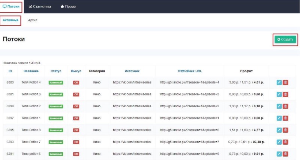Switch Активный status badge of Толя Робот 7
The image size is (300, 160).
click(x=56, y=142)
